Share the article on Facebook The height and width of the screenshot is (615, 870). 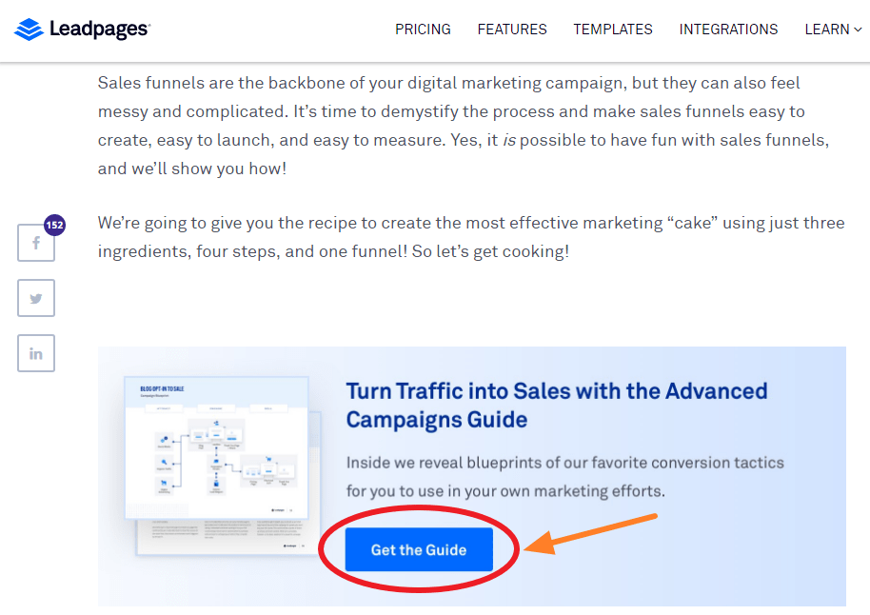(x=36, y=243)
